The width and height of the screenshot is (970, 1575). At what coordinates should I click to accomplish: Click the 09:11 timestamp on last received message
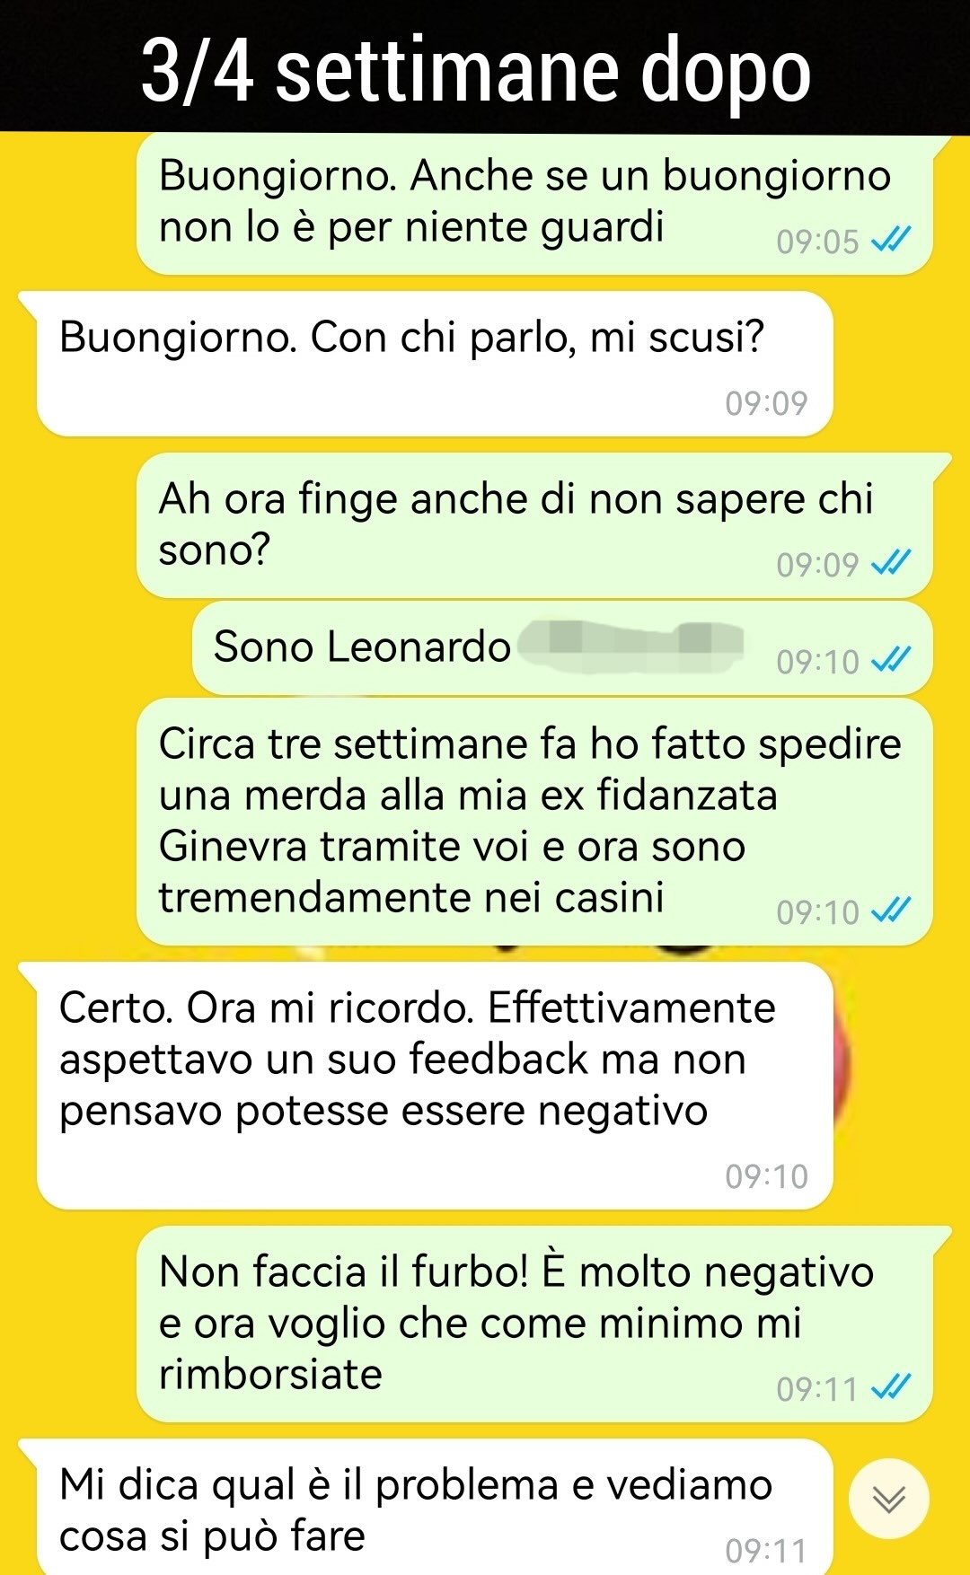[766, 1551]
